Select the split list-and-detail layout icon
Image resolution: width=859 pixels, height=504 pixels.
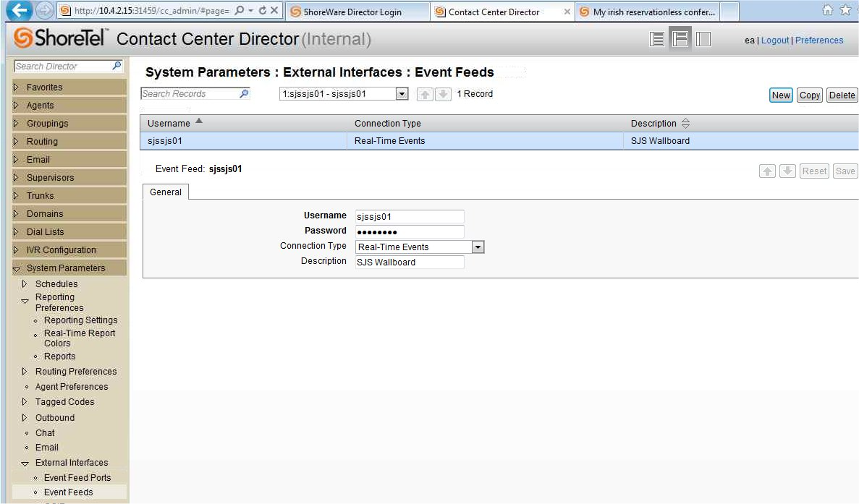pos(680,40)
